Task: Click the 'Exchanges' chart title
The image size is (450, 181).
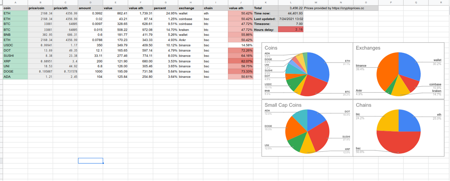Action: pyautogui.click(x=368, y=48)
